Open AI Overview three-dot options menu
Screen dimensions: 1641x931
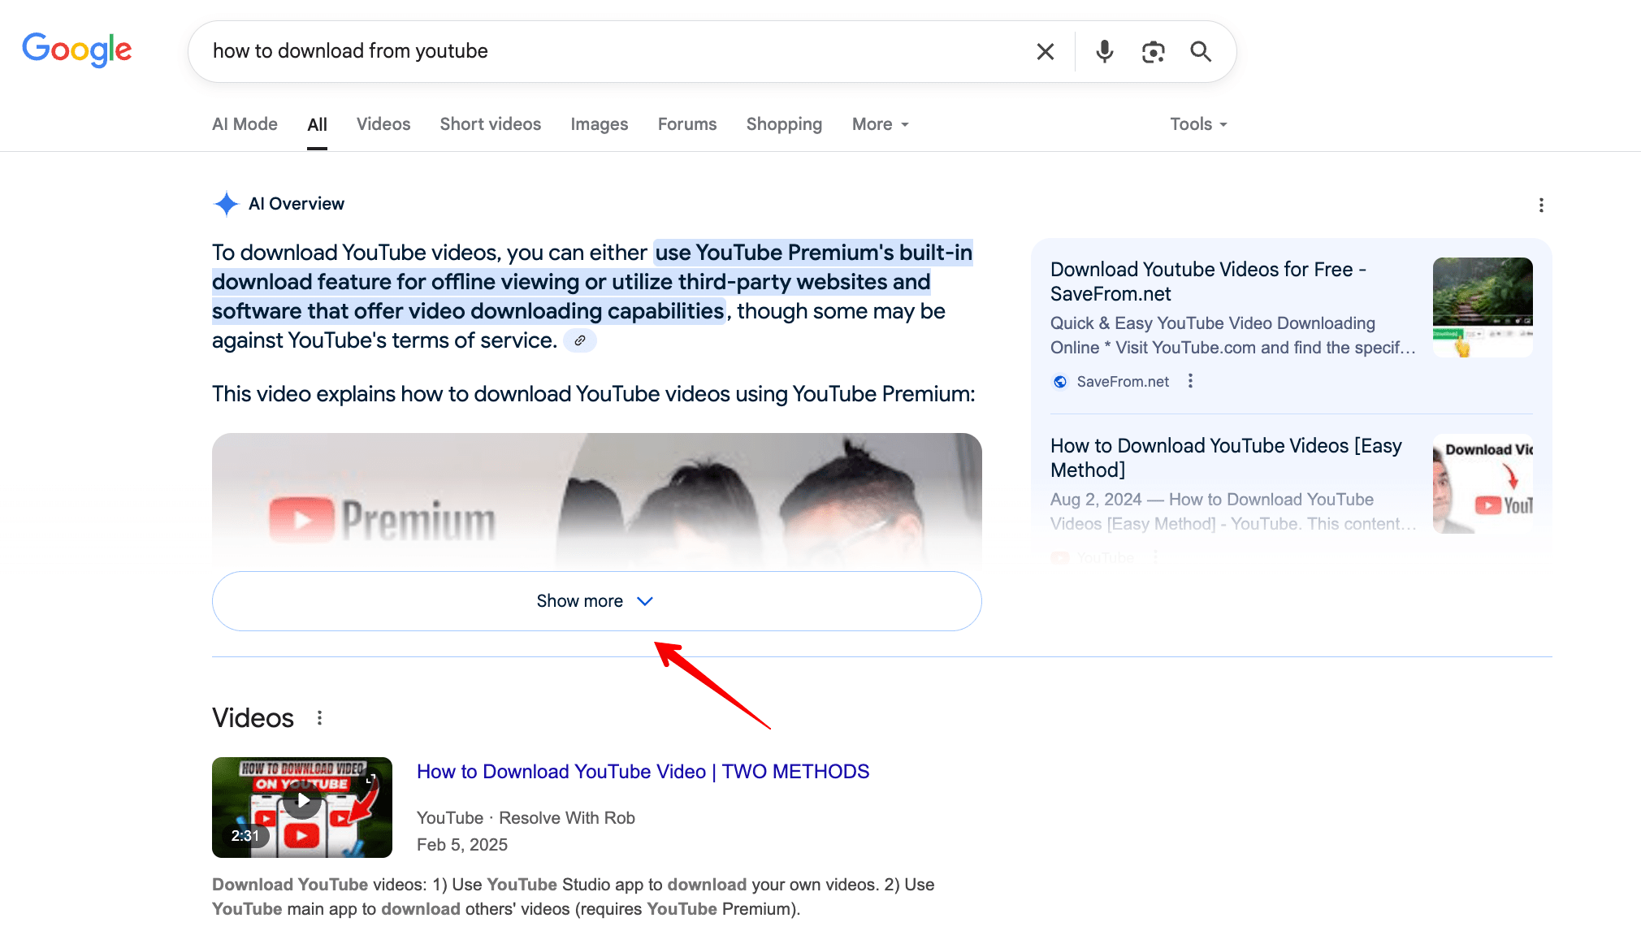click(1541, 206)
